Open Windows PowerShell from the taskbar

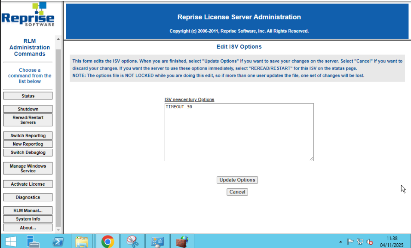(58, 241)
